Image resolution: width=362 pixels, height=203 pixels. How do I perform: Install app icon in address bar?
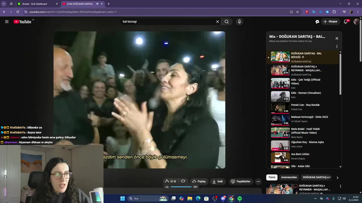[291, 12]
